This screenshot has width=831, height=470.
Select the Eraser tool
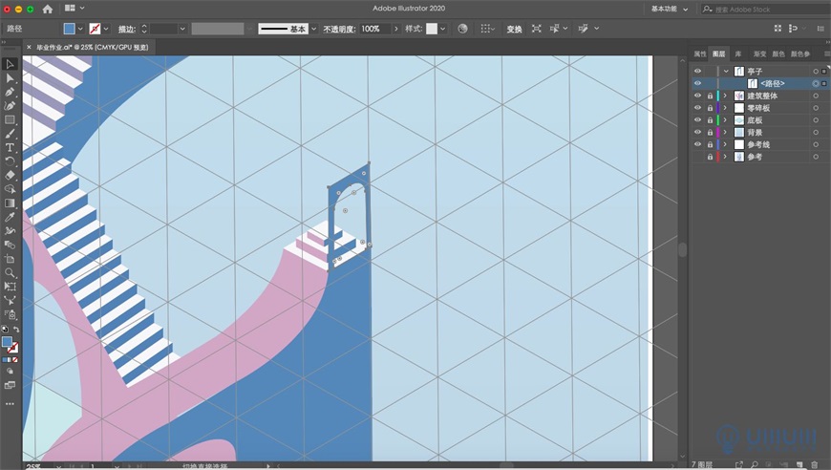[x=10, y=175]
